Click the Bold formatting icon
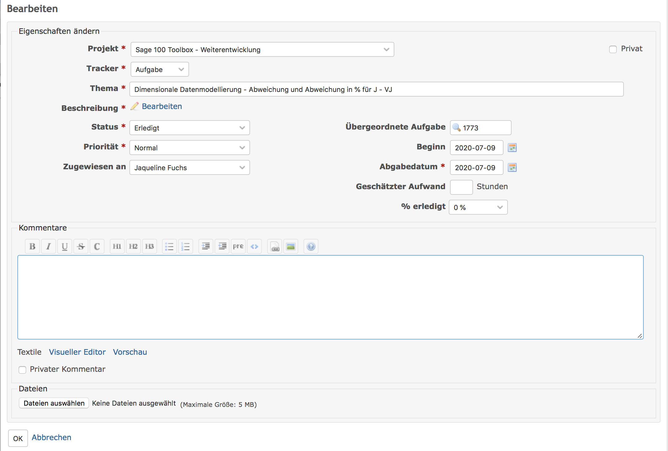The height and width of the screenshot is (451, 668). tap(32, 246)
